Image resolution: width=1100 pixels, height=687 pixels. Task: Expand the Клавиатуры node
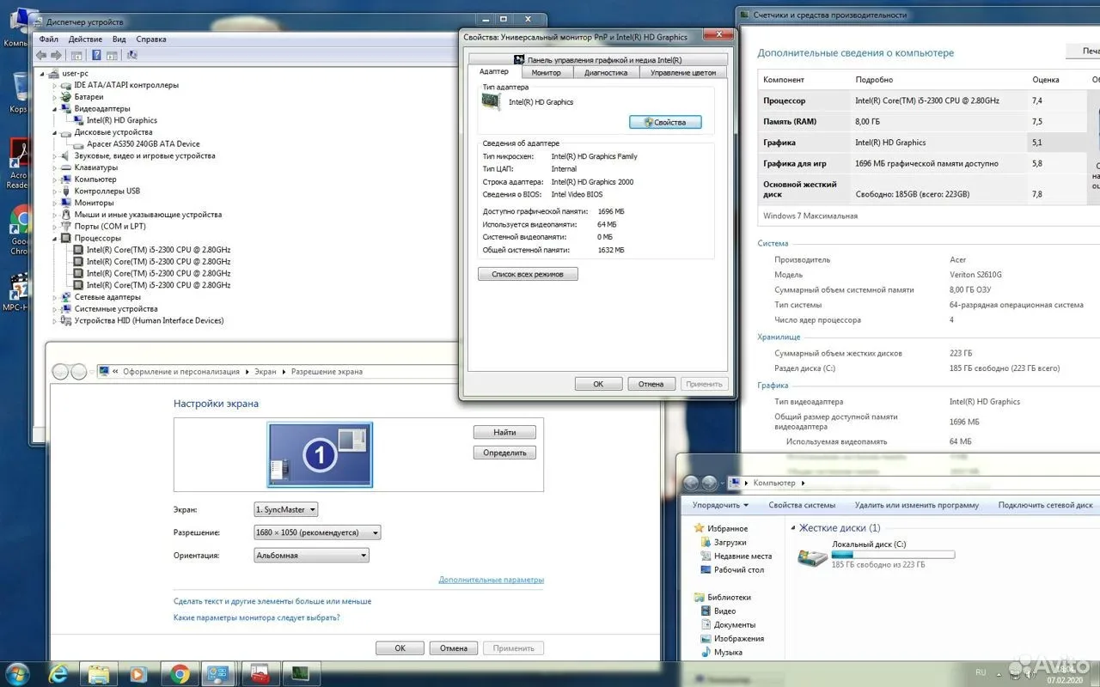(55, 167)
